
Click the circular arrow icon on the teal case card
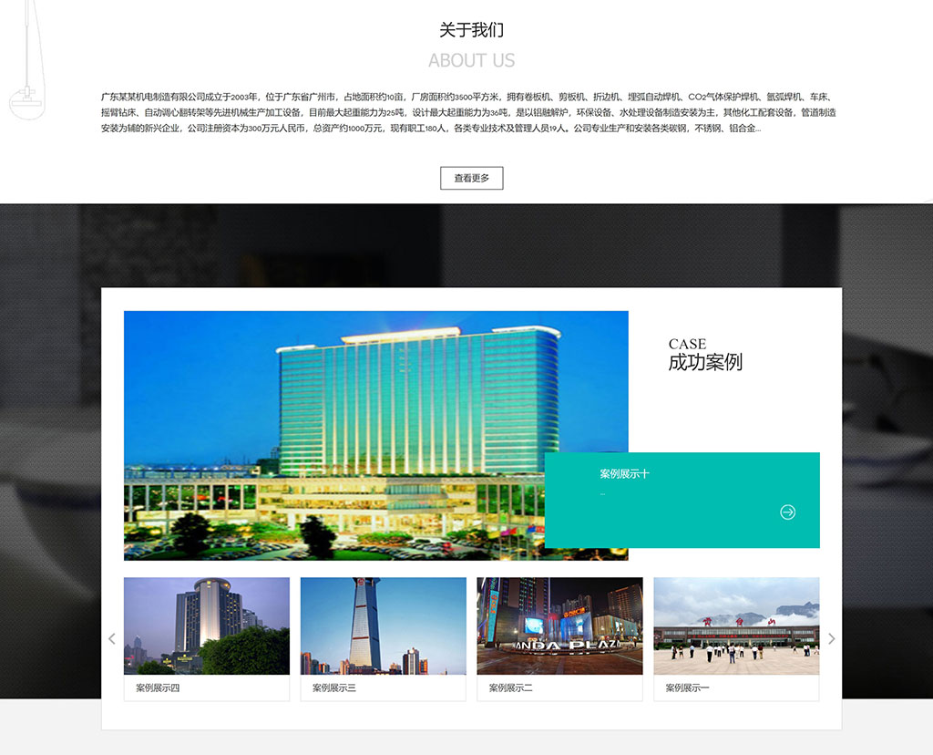(786, 512)
